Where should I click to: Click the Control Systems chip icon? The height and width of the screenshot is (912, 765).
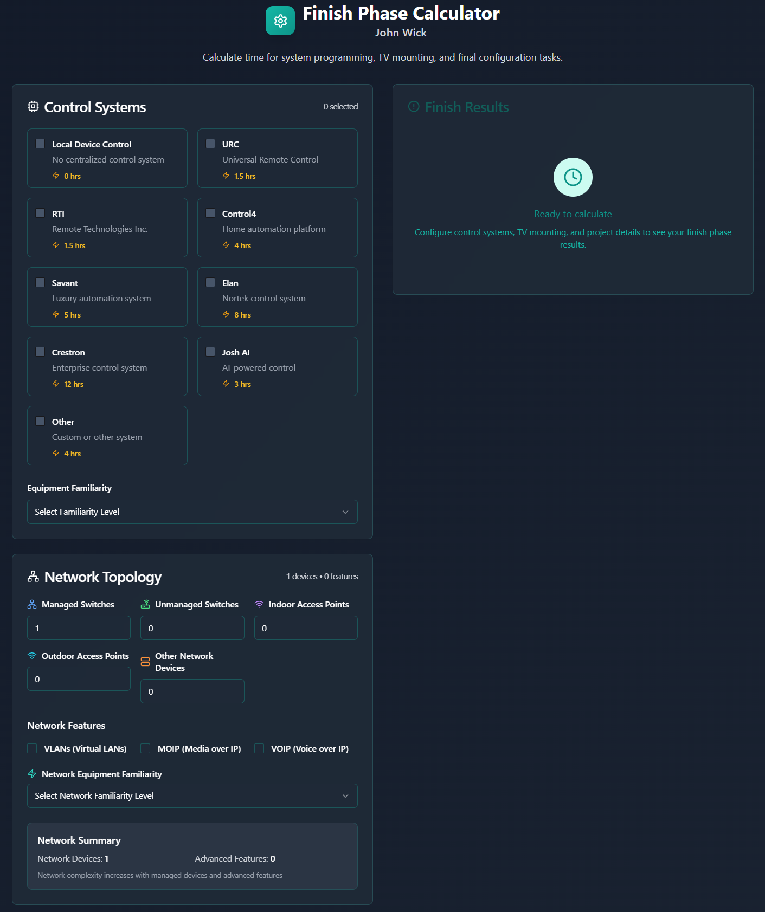pyautogui.click(x=33, y=107)
